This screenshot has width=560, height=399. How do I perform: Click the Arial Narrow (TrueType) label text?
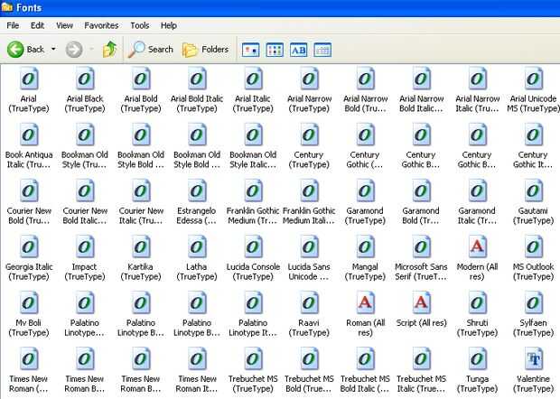click(x=309, y=104)
